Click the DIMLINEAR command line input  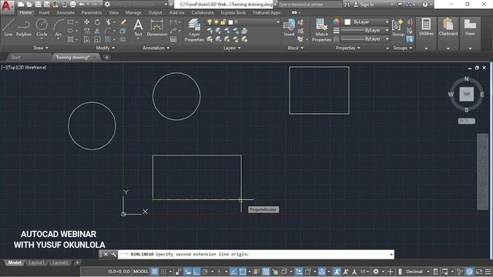click(256, 255)
